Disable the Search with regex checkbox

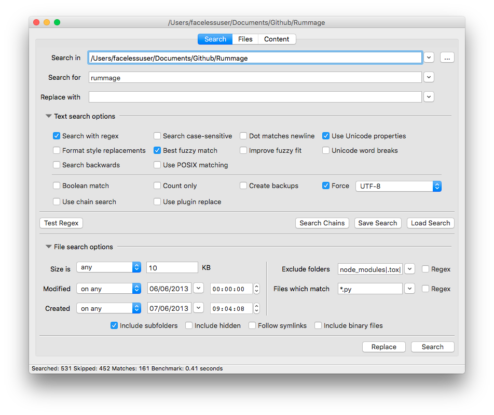[x=57, y=136]
